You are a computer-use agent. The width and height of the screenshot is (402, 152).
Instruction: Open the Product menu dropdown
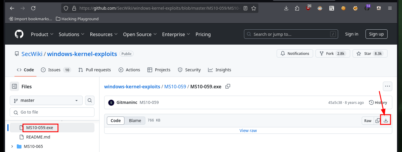(42, 34)
